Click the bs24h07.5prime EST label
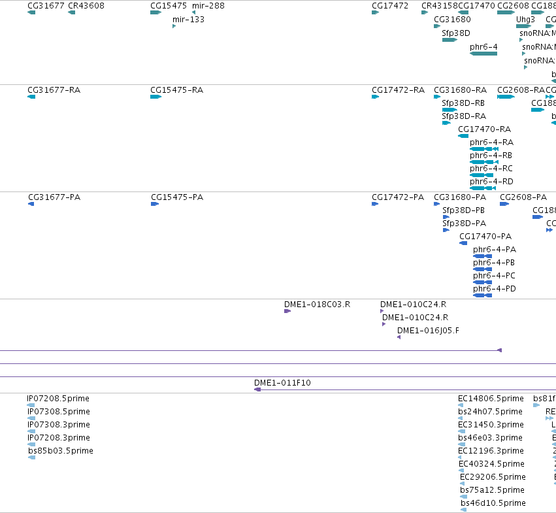 click(490, 412)
